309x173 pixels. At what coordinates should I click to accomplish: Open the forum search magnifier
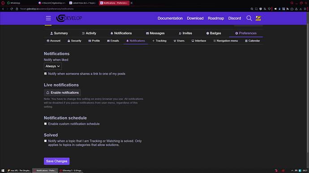[249, 18]
